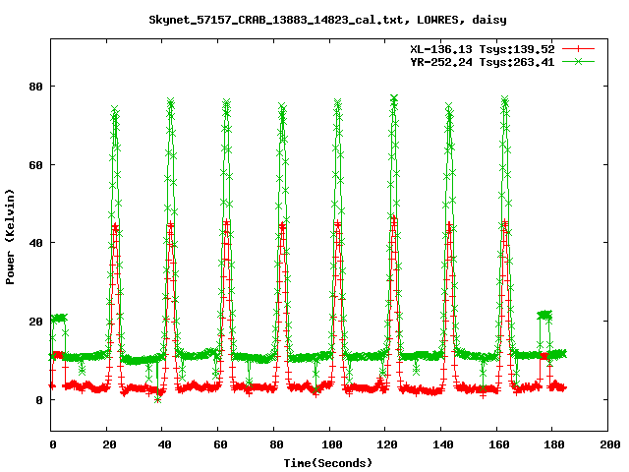Screen dimensions: 629x472
Task: Click the green peak top near 120 seconds
Action: [394, 98]
